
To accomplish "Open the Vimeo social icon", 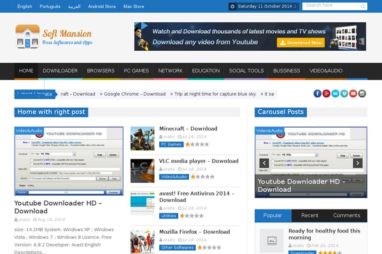I will 344,93.
